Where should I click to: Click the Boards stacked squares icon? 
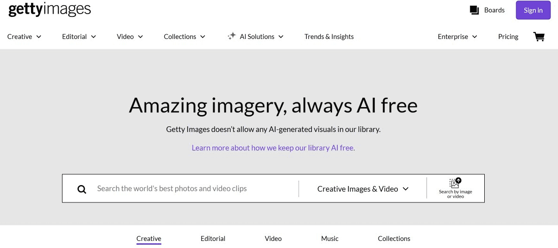coord(474,10)
